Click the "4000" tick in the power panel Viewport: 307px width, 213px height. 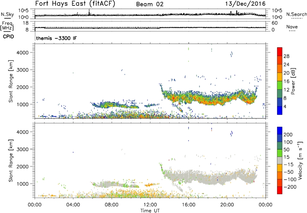[x=22, y=53]
